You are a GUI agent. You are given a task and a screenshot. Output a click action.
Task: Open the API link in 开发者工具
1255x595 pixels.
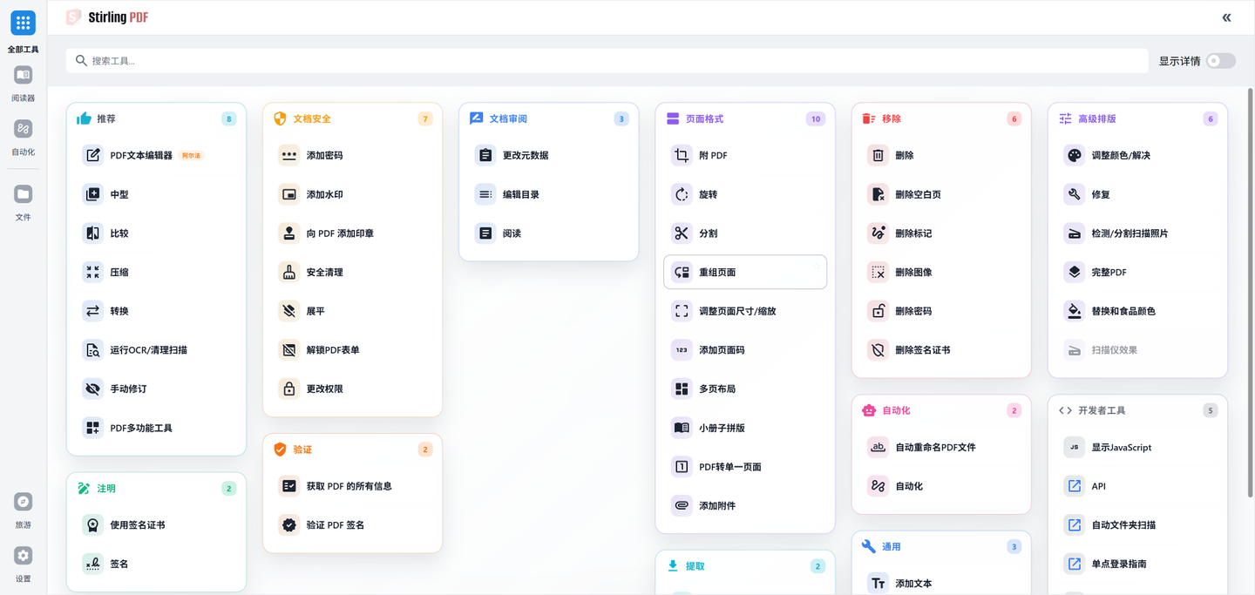(1100, 485)
